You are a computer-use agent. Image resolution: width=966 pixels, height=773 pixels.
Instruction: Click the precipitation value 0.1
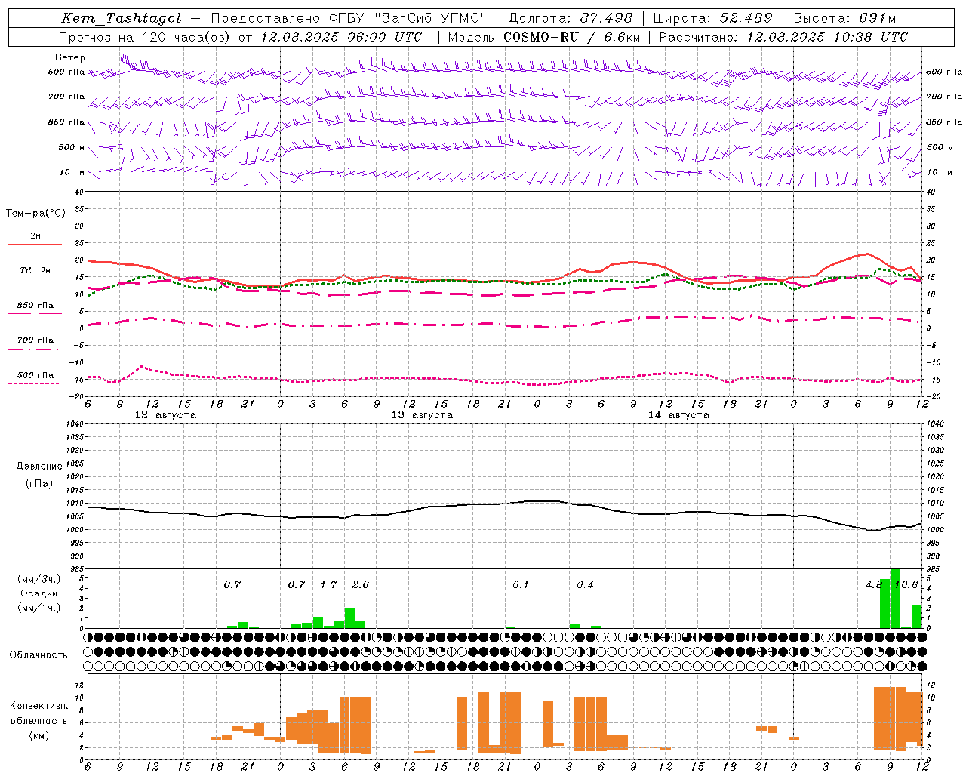coord(521,584)
